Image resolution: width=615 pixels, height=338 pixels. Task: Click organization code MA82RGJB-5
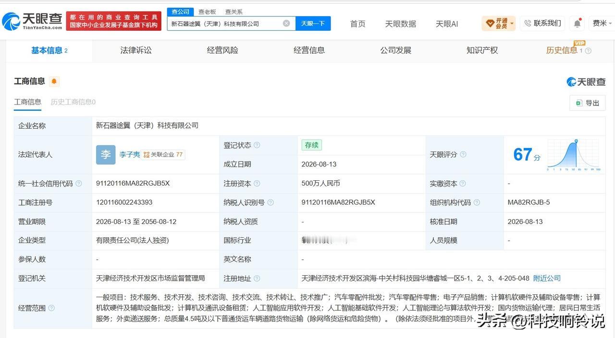529,202
